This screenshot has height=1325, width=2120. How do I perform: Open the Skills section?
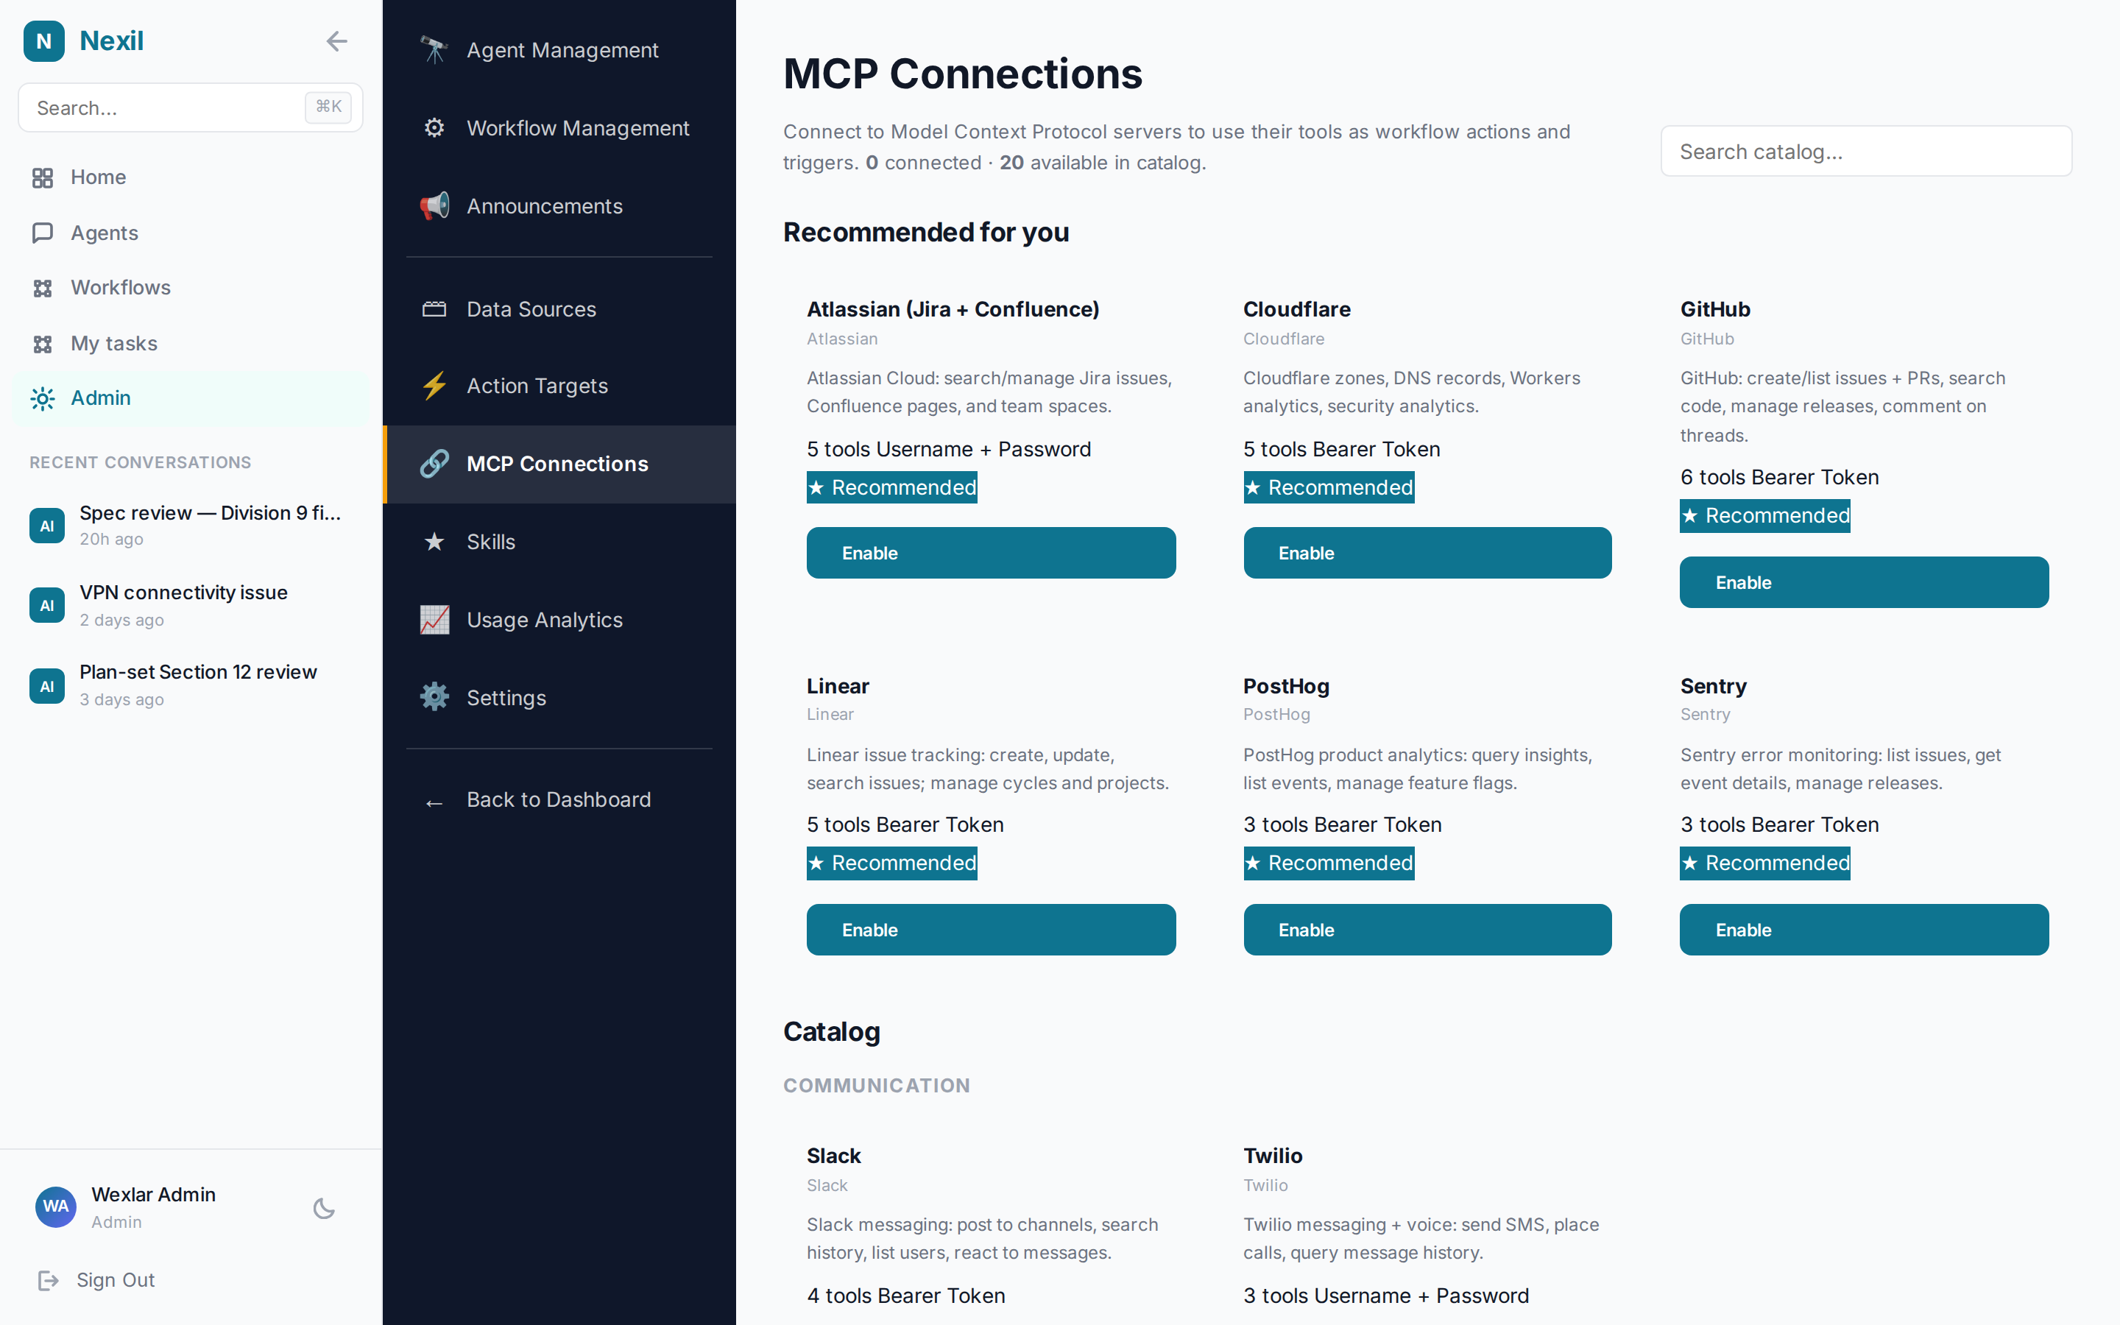559,542
